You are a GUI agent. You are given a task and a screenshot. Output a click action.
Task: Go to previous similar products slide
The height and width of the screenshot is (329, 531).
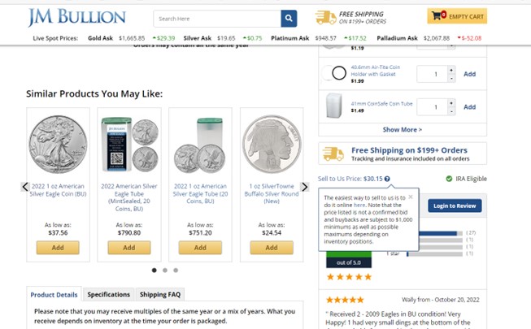(25, 187)
